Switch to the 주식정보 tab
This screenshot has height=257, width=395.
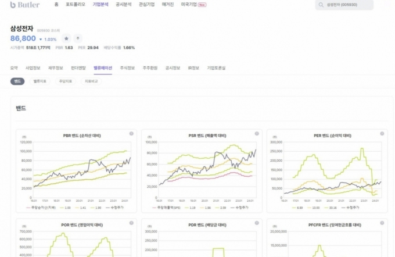pyautogui.click(x=127, y=68)
